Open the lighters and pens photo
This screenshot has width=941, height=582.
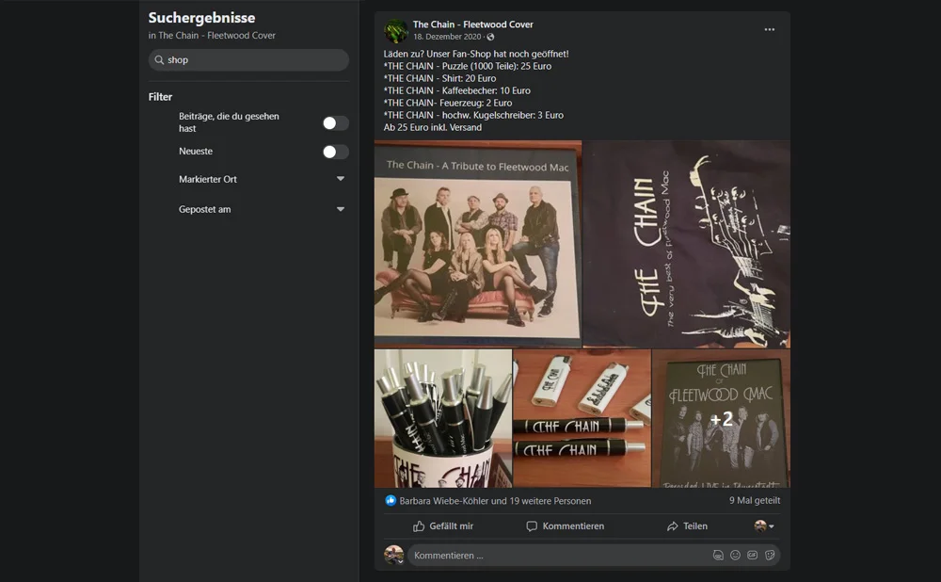(x=582, y=418)
